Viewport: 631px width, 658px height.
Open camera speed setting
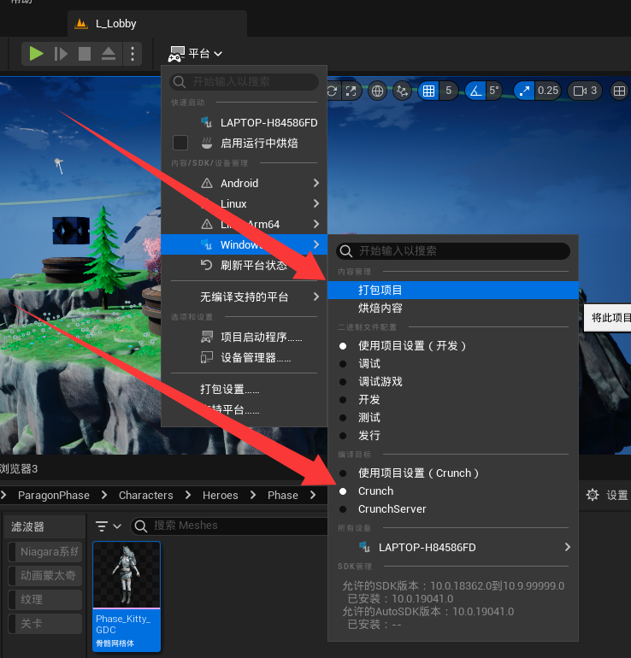[586, 91]
